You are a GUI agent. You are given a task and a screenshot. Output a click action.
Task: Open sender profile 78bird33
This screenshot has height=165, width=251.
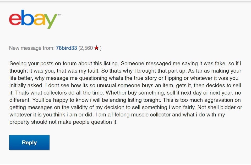(x=66, y=48)
